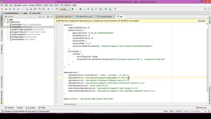Select proguard-rules.pro file
The height and width of the screenshot is (119, 211).
click(27, 32)
